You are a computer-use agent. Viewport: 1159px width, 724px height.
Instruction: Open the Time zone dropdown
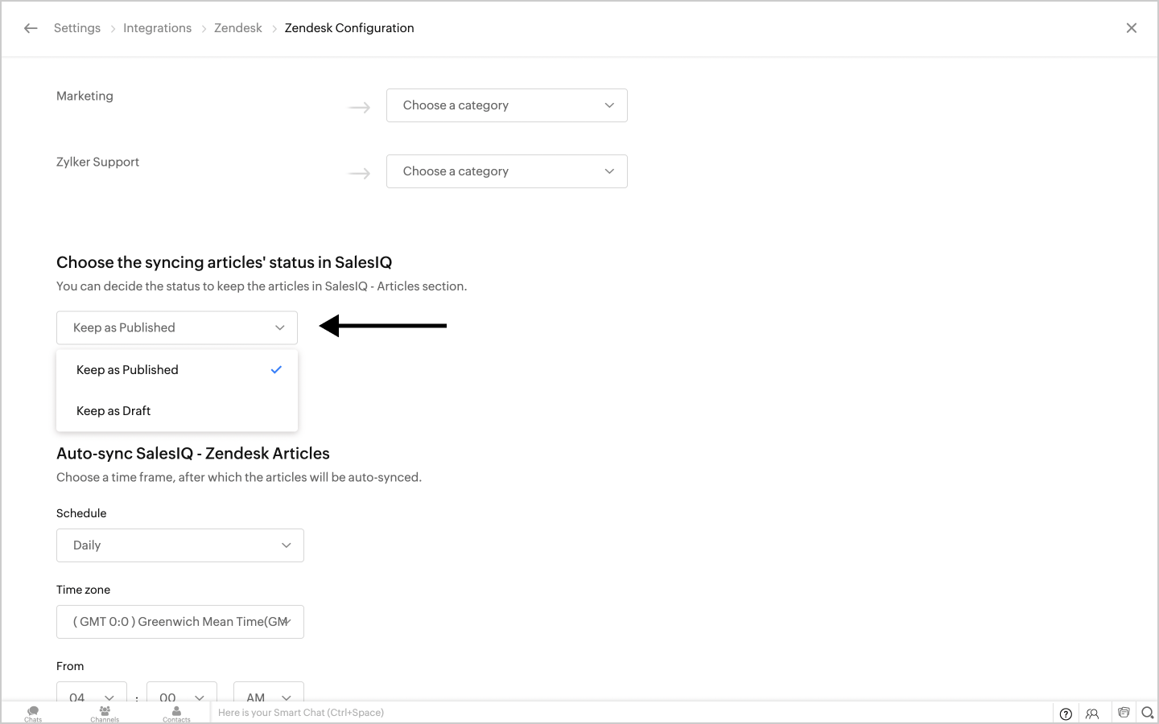[x=180, y=622]
